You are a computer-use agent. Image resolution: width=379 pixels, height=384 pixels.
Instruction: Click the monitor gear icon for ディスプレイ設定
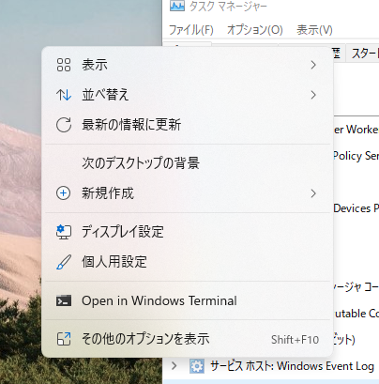64,232
